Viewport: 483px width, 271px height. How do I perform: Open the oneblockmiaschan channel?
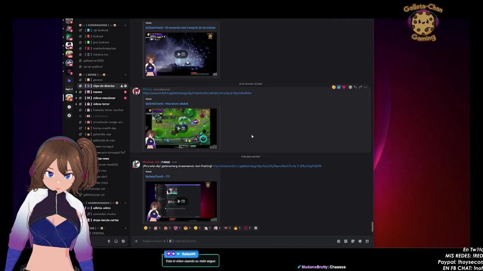coord(102,48)
